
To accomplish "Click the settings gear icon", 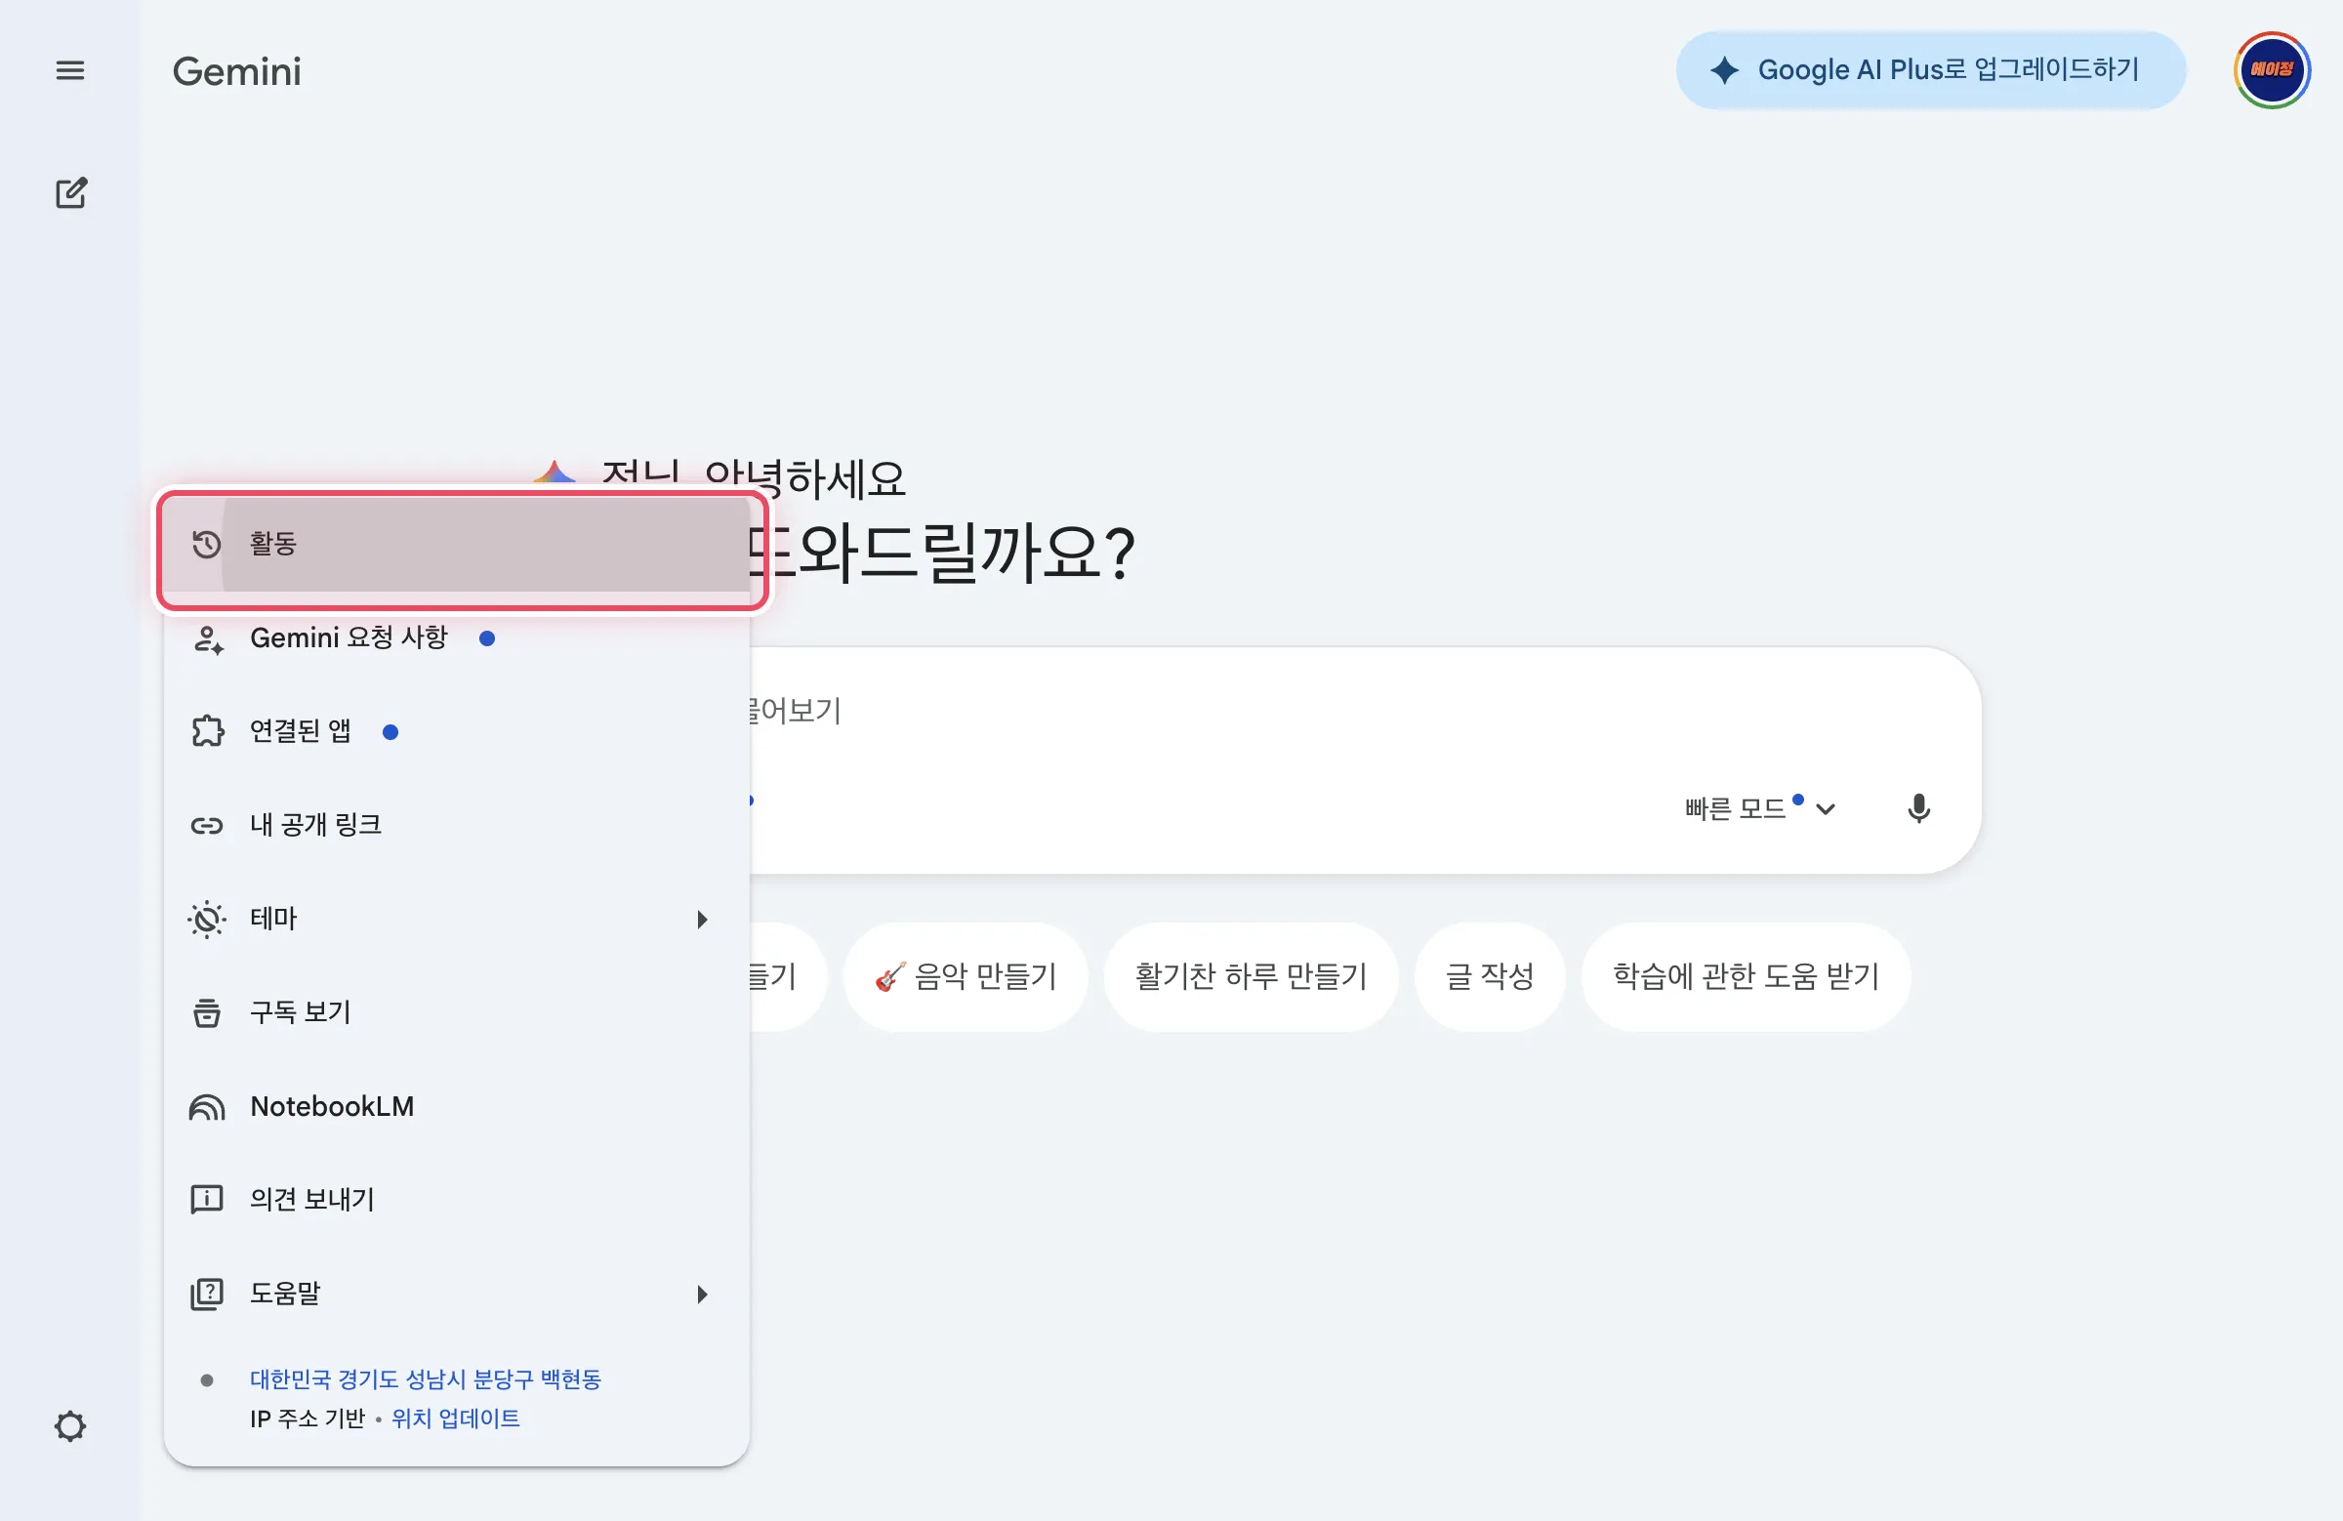I will 70,1426.
